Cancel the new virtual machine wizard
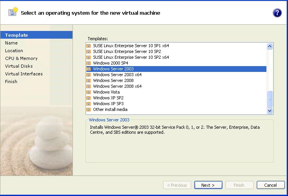Viewport: 288px width, 196px height. point(270,185)
